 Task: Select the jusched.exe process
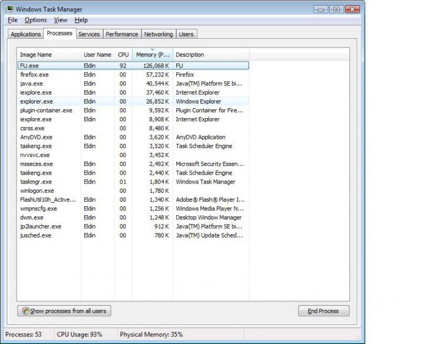click(133, 235)
